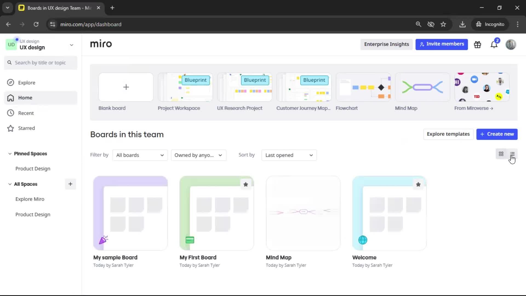Select Customer Journey Map template
Screen dimensions: 526x296
[304, 87]
